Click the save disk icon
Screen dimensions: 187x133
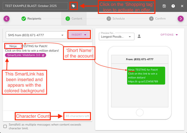tap(164, 6)
